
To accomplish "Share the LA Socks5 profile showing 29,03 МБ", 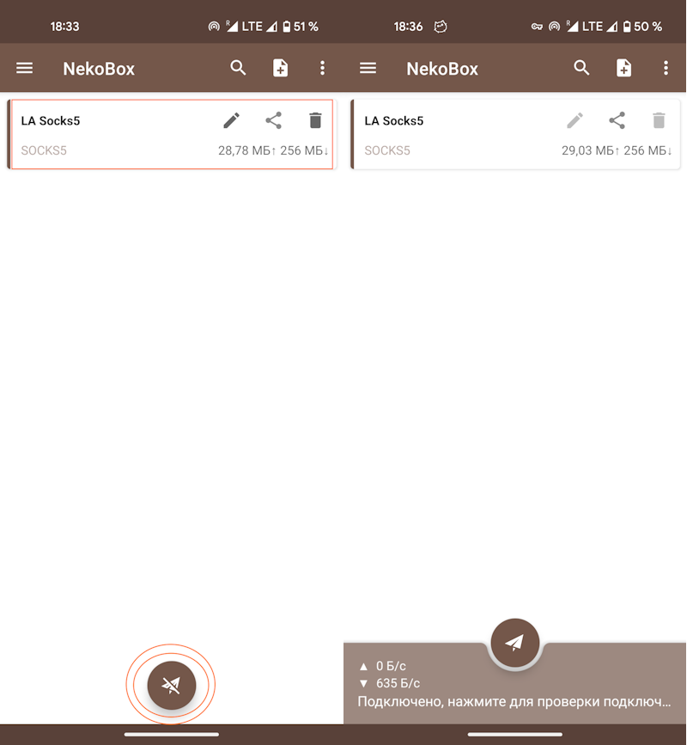I will tap(617, 121).
